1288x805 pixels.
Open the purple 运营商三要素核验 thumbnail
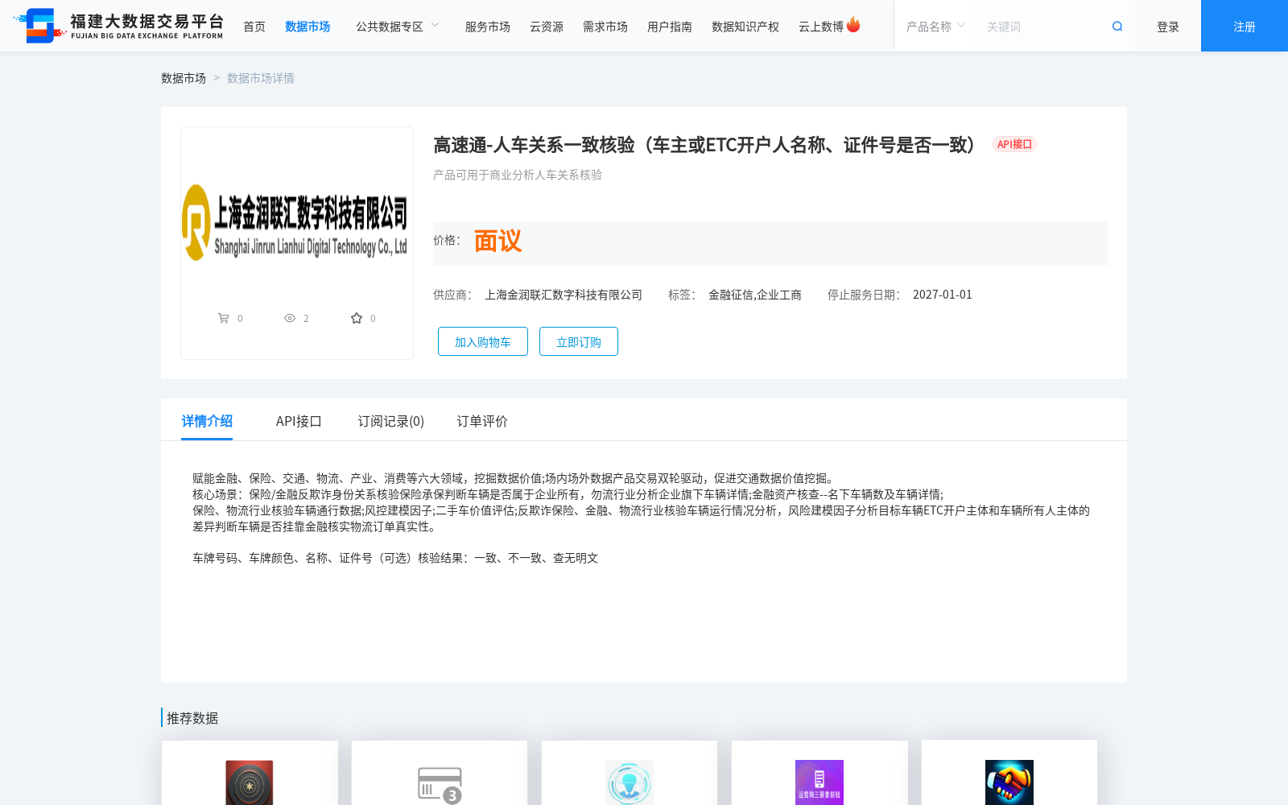[x=819, y=782]
